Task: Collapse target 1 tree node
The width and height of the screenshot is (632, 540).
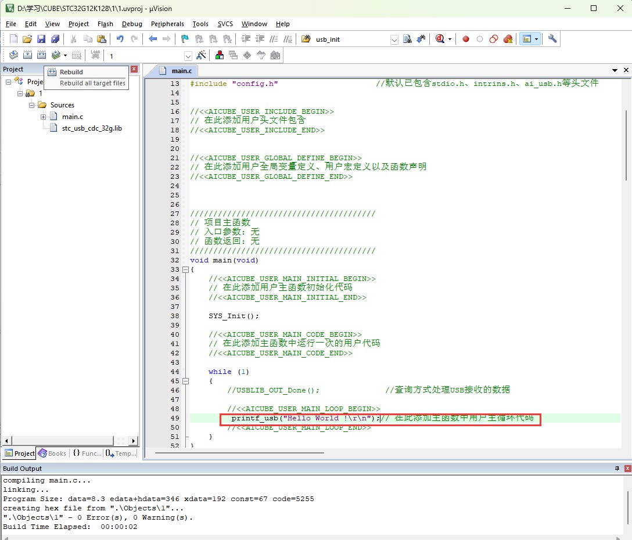Action: [20, 93]
